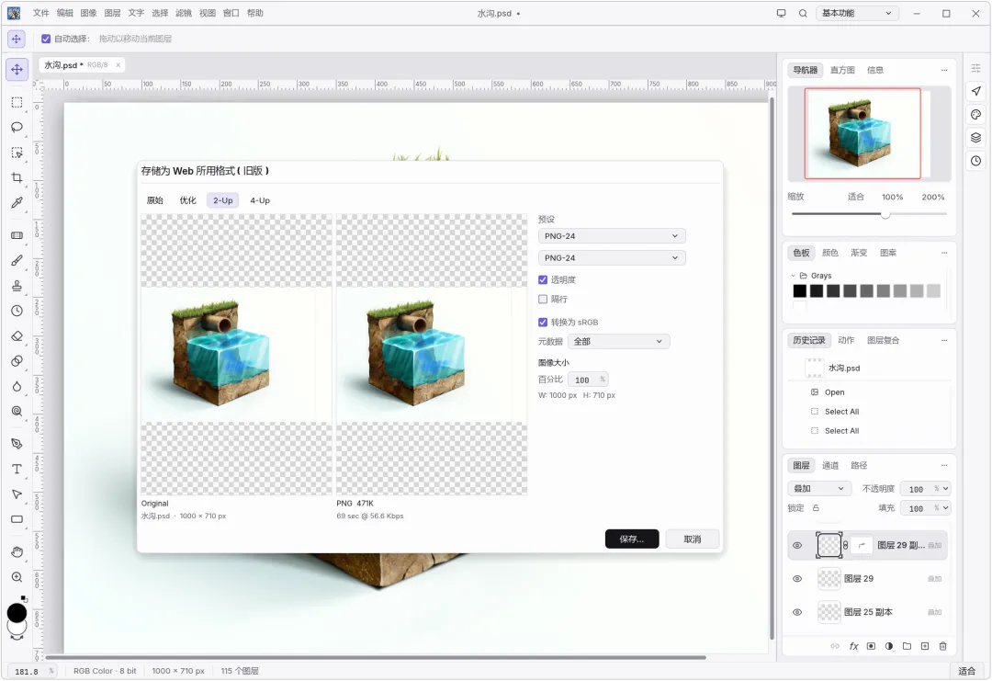Select the zoom magnifier tool in left toolbar
Image resolution: width=992 pixels, height=681 pixels.
17,577
